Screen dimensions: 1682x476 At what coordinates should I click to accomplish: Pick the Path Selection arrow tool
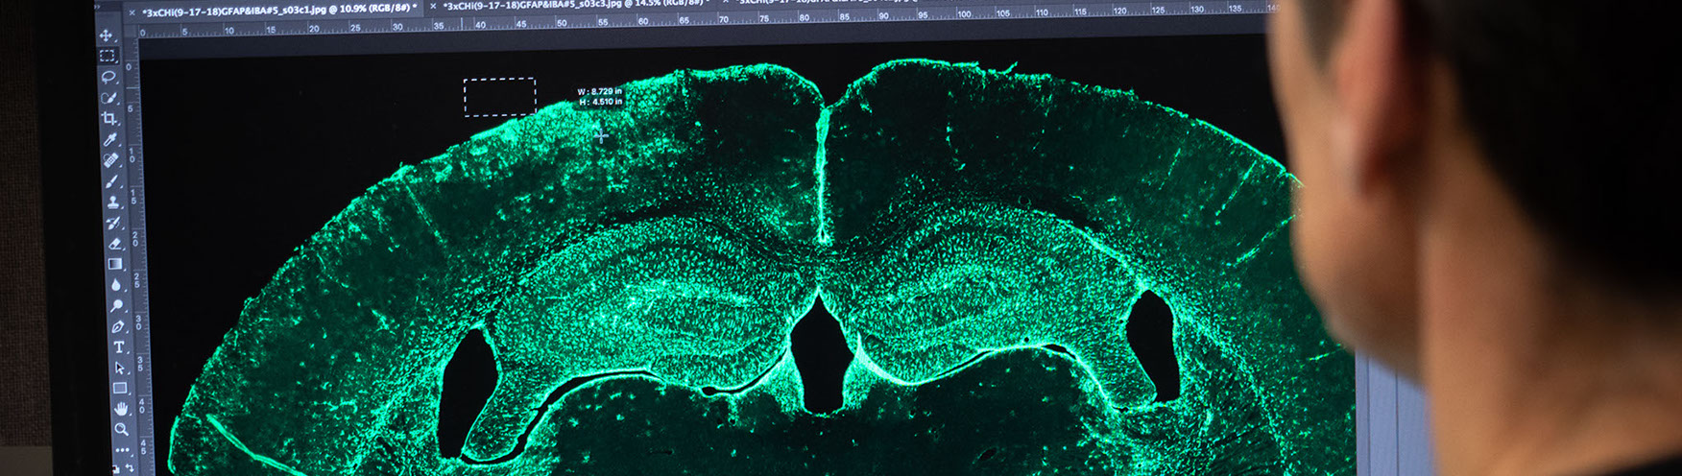coord(119,368)
